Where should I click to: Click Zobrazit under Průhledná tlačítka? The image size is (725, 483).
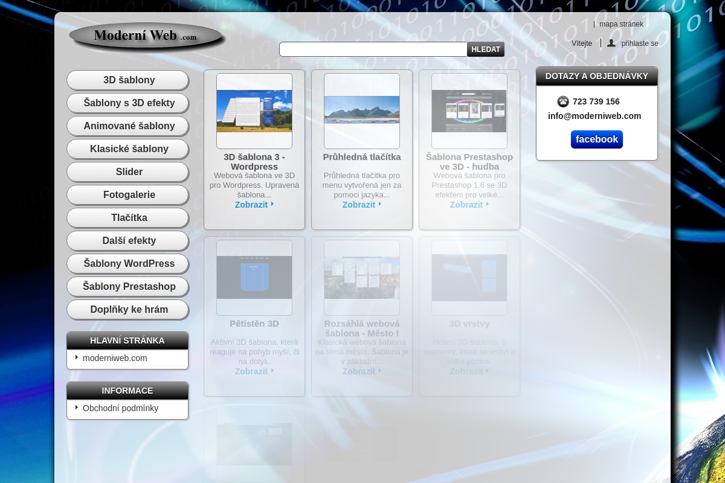(362, 205)
